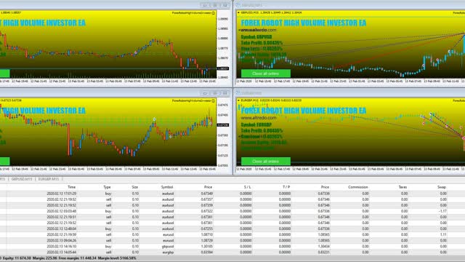
Task: Open the EURGBP,M15 chart header triangle menu
Action: click(238, 100)
